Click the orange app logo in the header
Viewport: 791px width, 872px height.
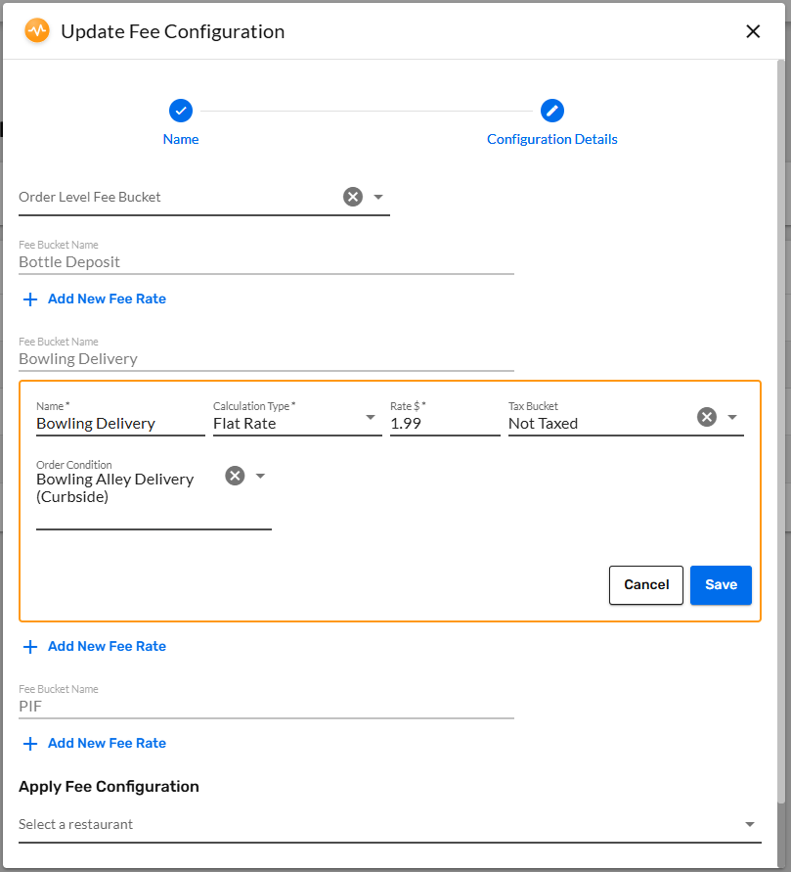tap(37, 30)
